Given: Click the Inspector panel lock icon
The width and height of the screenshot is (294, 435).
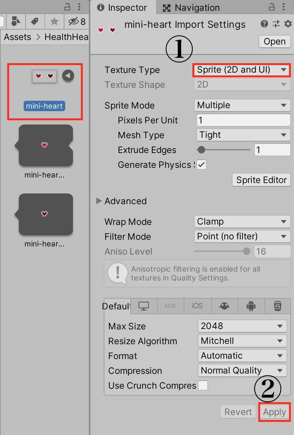Looking at the screenshot, I should click(x=272, y=7).
